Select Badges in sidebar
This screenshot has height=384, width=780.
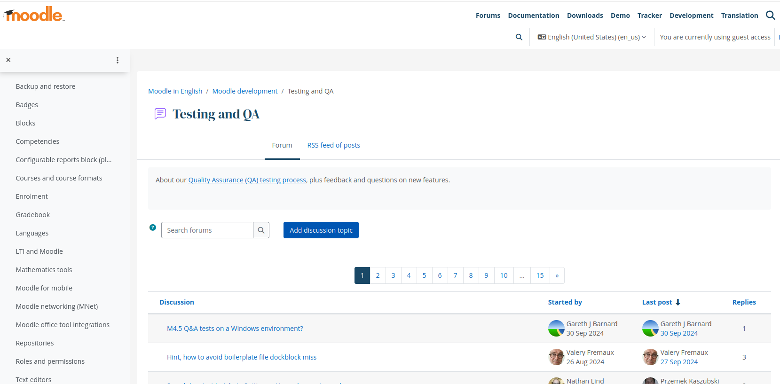[27, 105]
